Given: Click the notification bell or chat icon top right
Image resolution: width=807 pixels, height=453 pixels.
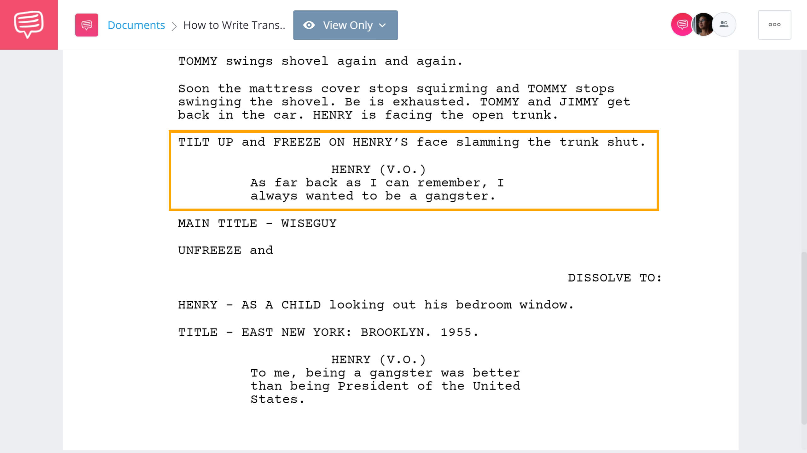Looking at the screenshot, I should (x=681, y=24).
